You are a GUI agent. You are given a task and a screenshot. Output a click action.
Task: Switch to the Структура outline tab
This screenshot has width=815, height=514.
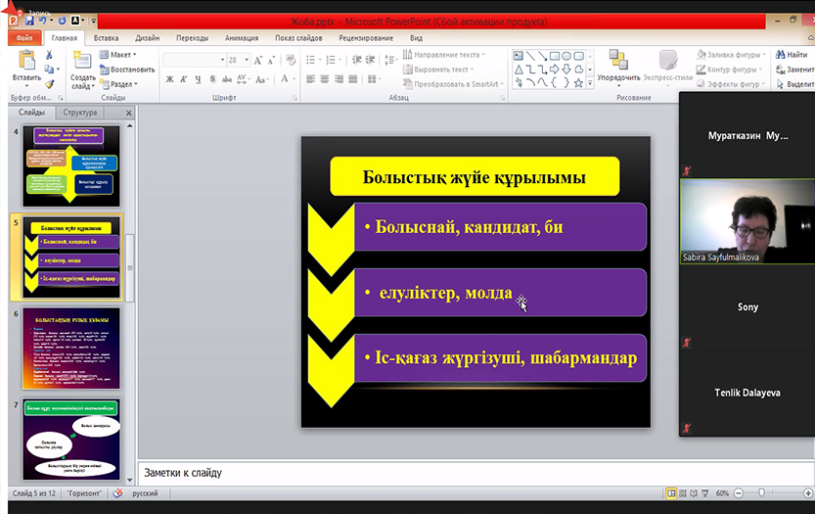(x=80, y=114)
